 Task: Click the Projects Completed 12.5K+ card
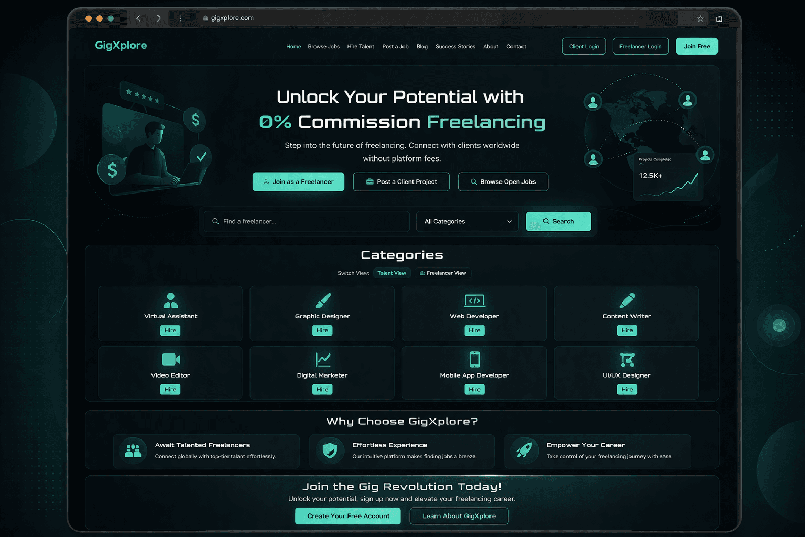click(669, 177)
